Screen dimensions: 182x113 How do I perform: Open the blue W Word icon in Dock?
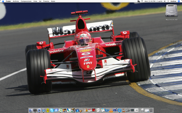(x=107, y=110)
